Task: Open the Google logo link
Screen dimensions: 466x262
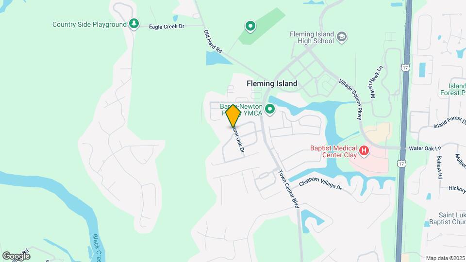Action: point(17,256)
